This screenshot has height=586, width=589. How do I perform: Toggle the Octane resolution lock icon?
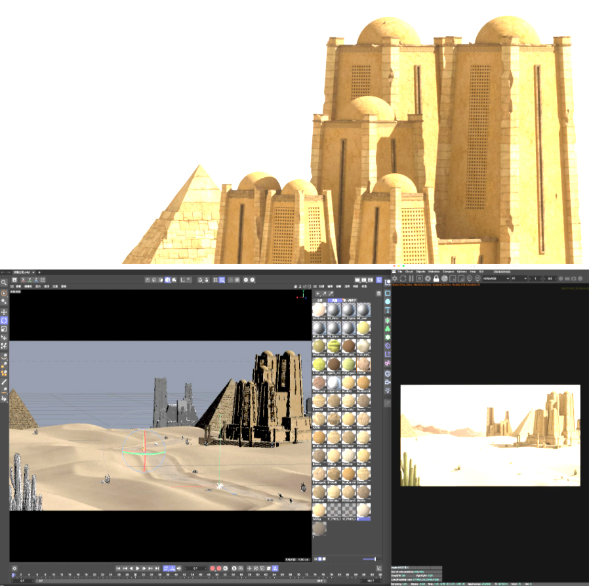[x=436, y=278]
